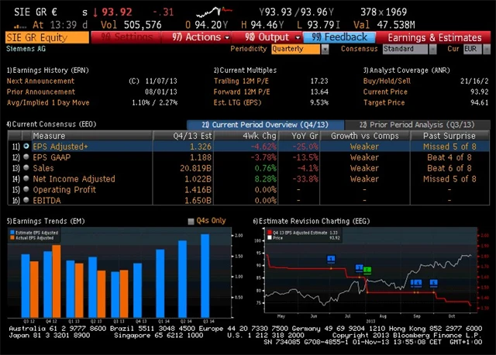
Task: Click the Feedback button
Action: point(340,36)
